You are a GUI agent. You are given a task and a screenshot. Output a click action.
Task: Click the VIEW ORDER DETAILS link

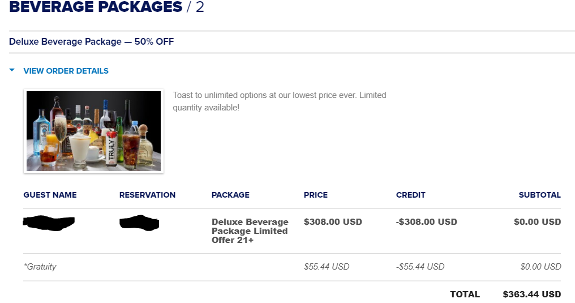tap(66, 71)
